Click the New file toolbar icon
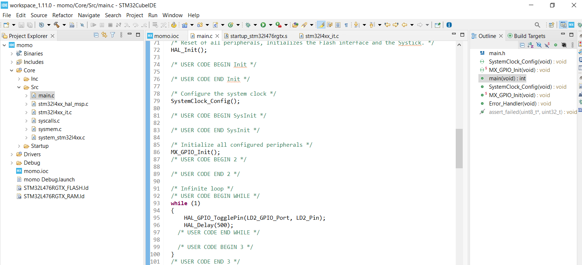This screenshot has height=265, width=582. click(6, 25)
